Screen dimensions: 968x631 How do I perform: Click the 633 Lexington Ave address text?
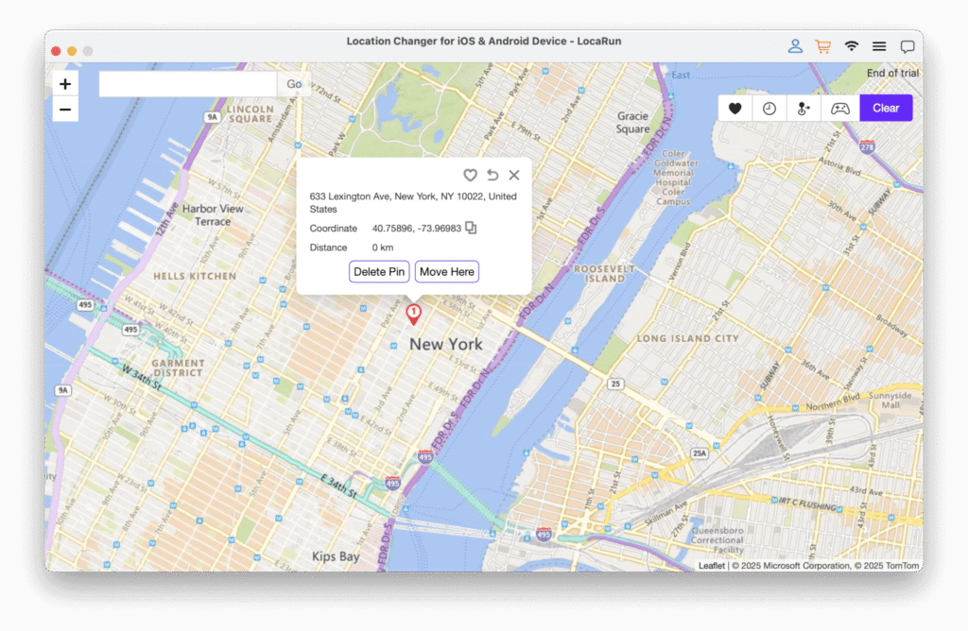[413, 202]
